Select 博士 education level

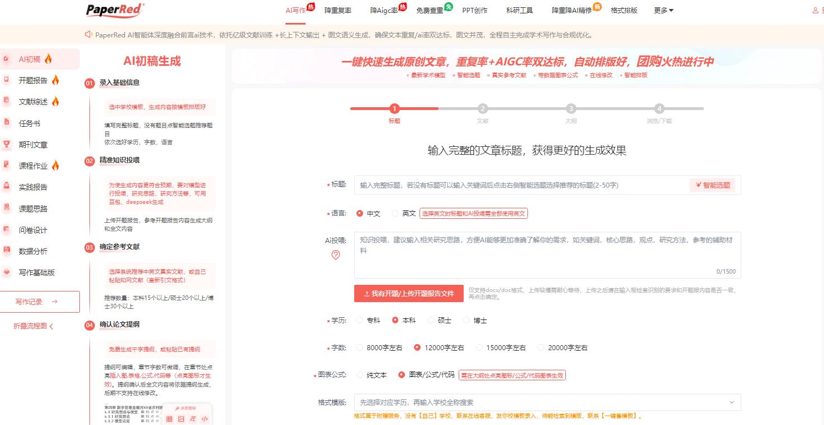tap(466, 320)
